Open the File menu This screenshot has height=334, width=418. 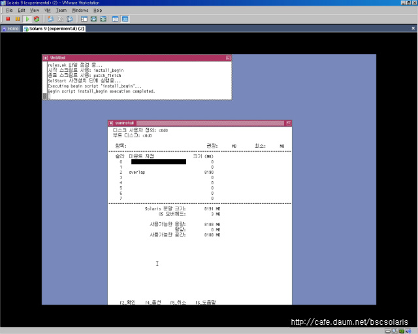point(9,10)
